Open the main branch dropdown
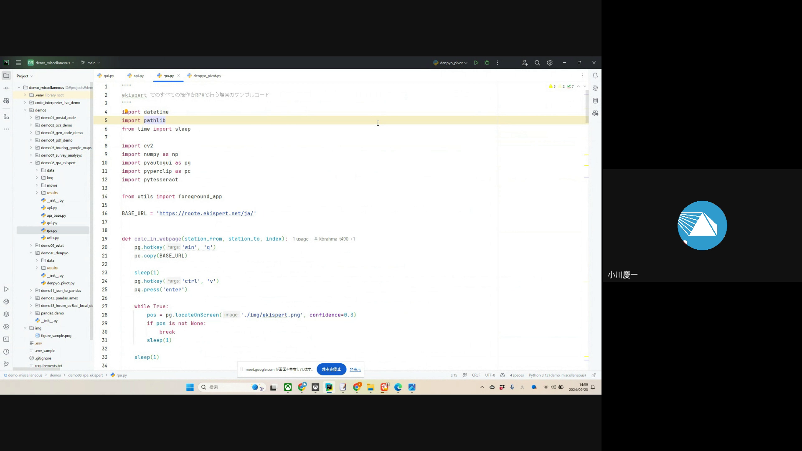The image size is (802, 451). 91,63
